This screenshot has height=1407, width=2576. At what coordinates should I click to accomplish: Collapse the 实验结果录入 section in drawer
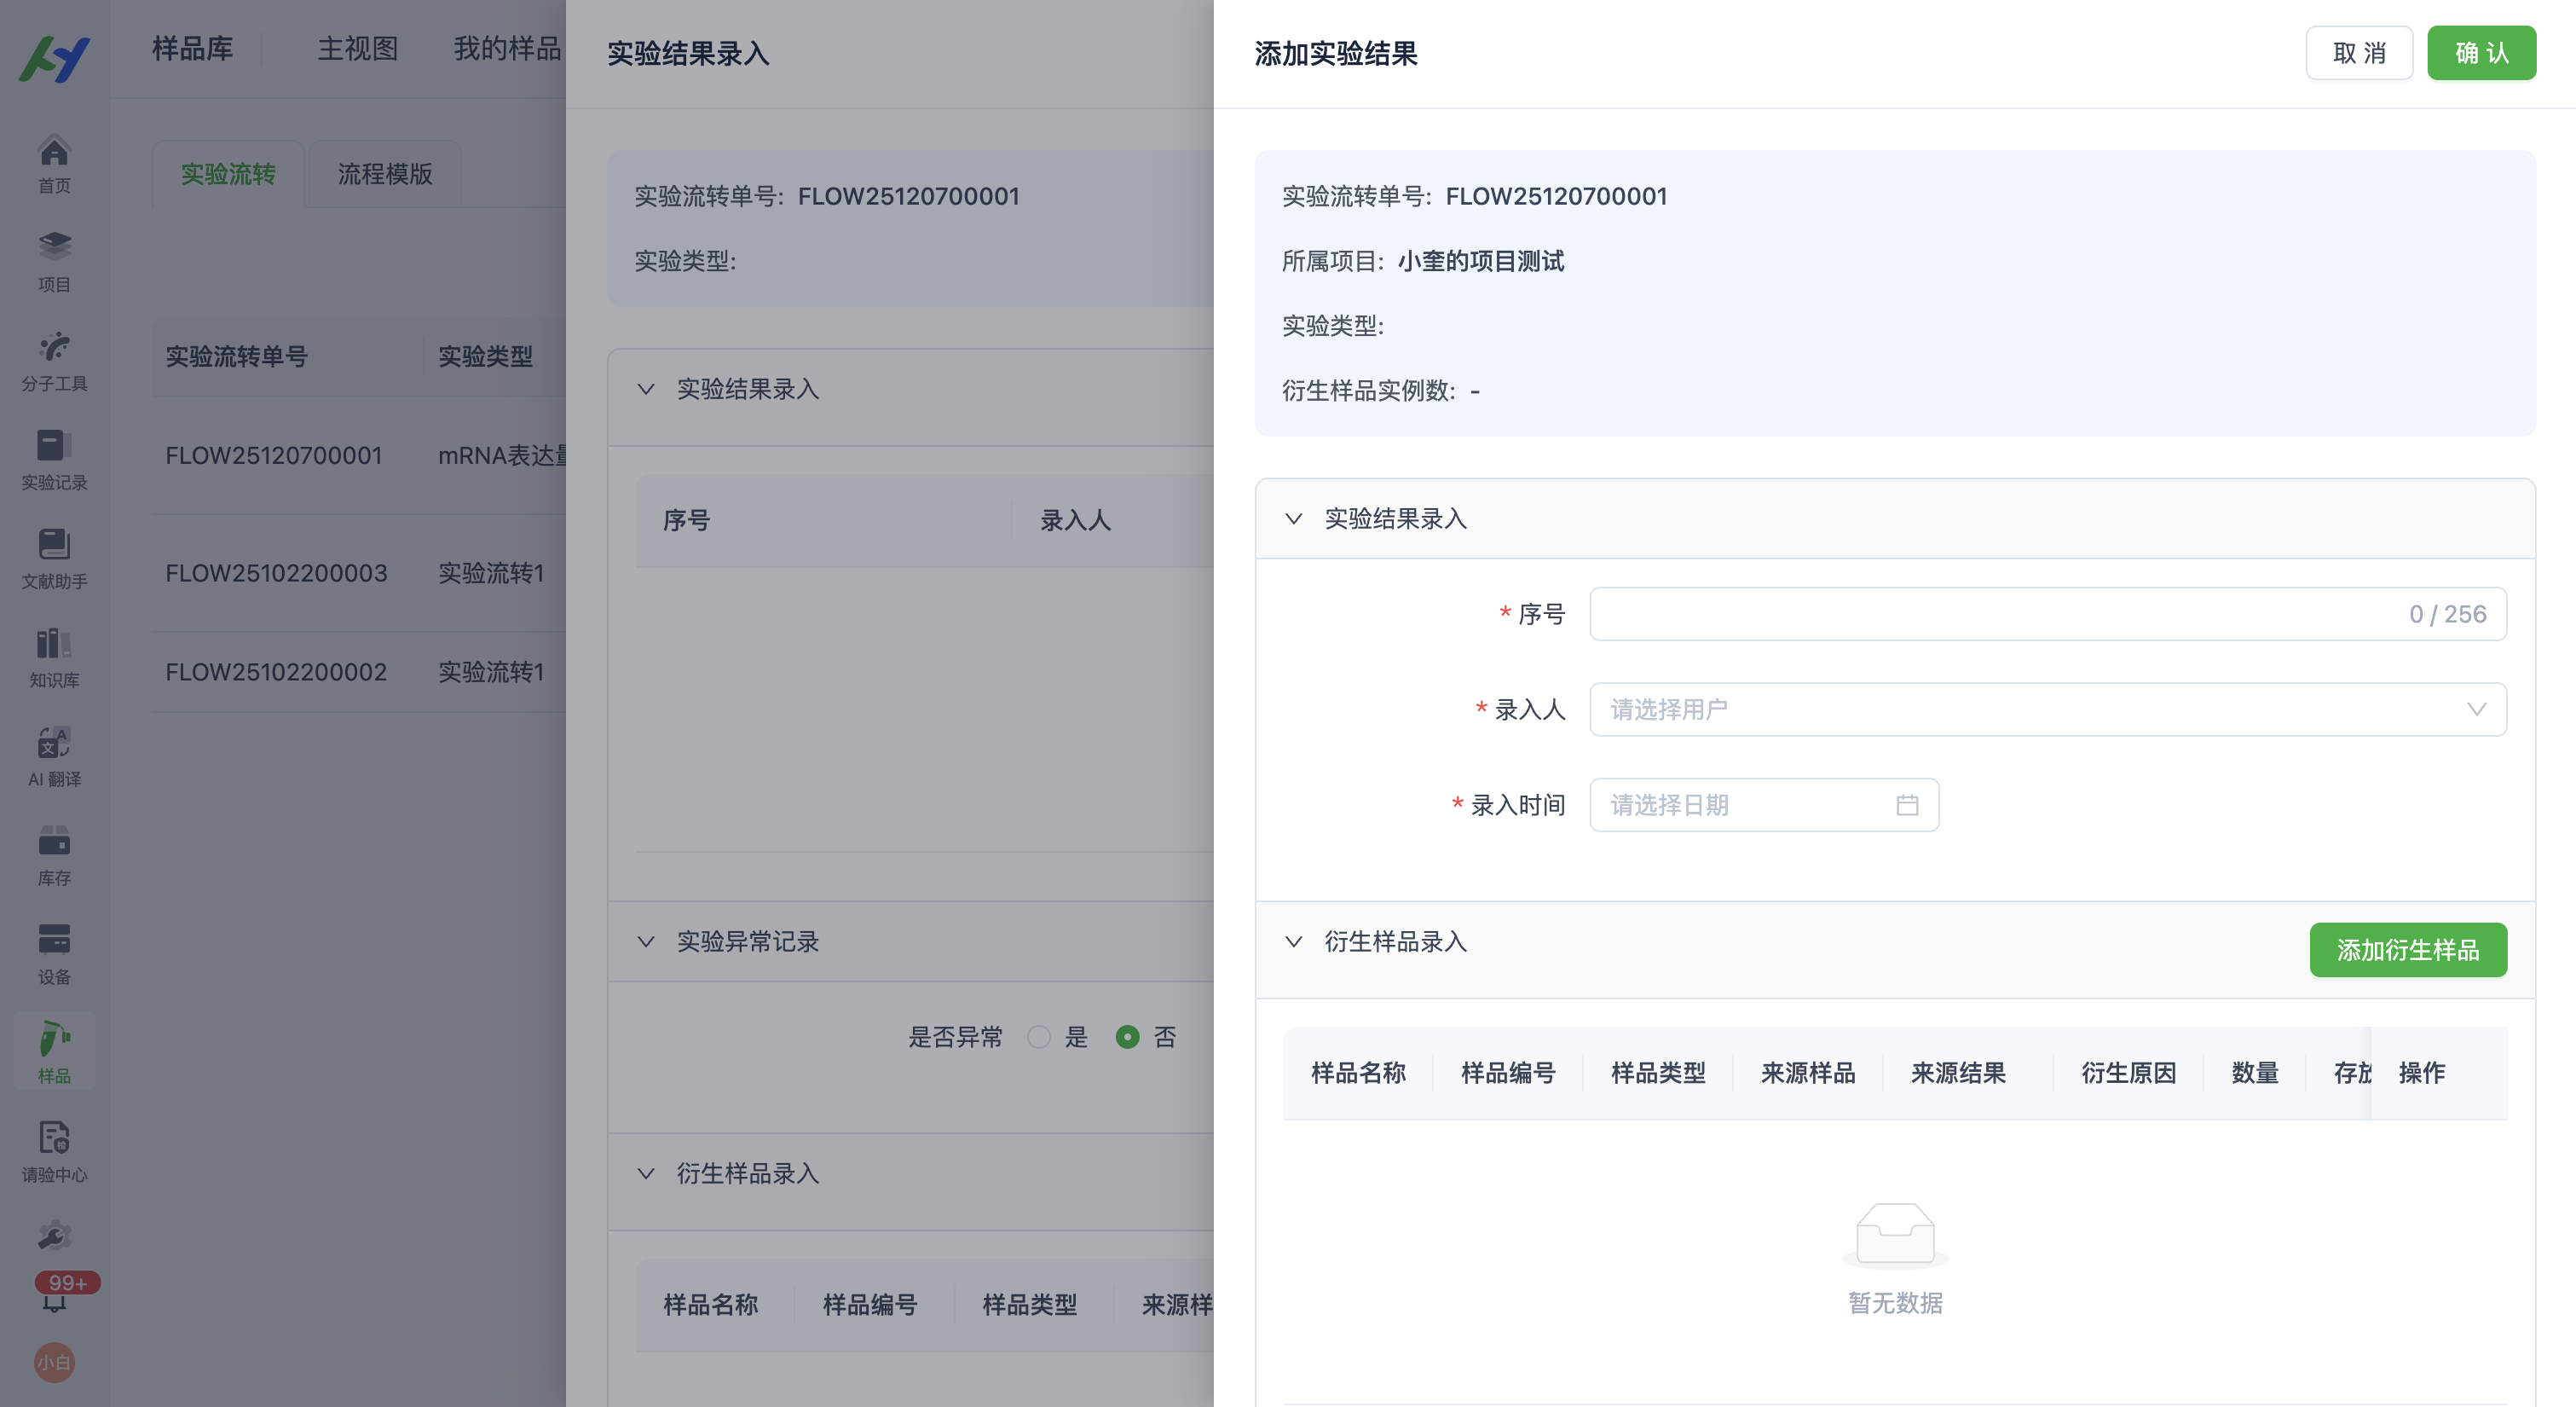[1294, 518]
